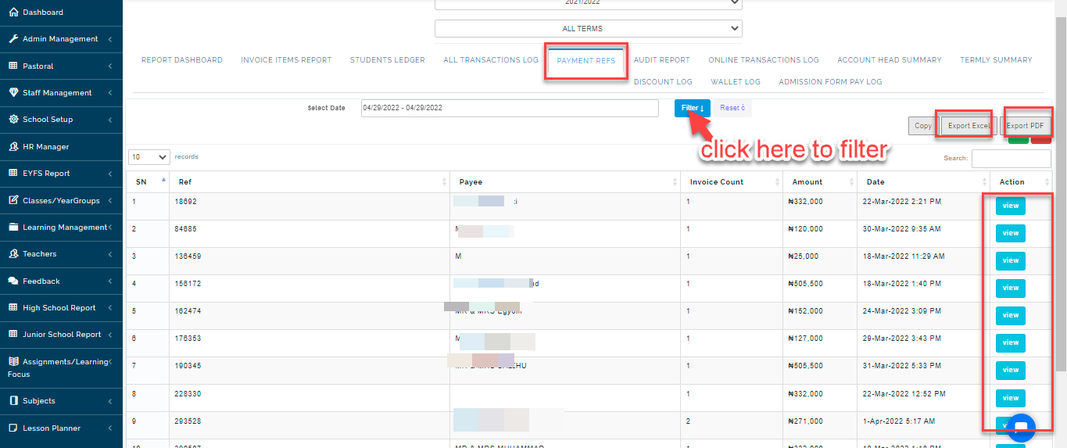Expand the Admin Management menu chevron
Image resolution: width=1067 pixels, height=448 pixels.
pos(110,39)
